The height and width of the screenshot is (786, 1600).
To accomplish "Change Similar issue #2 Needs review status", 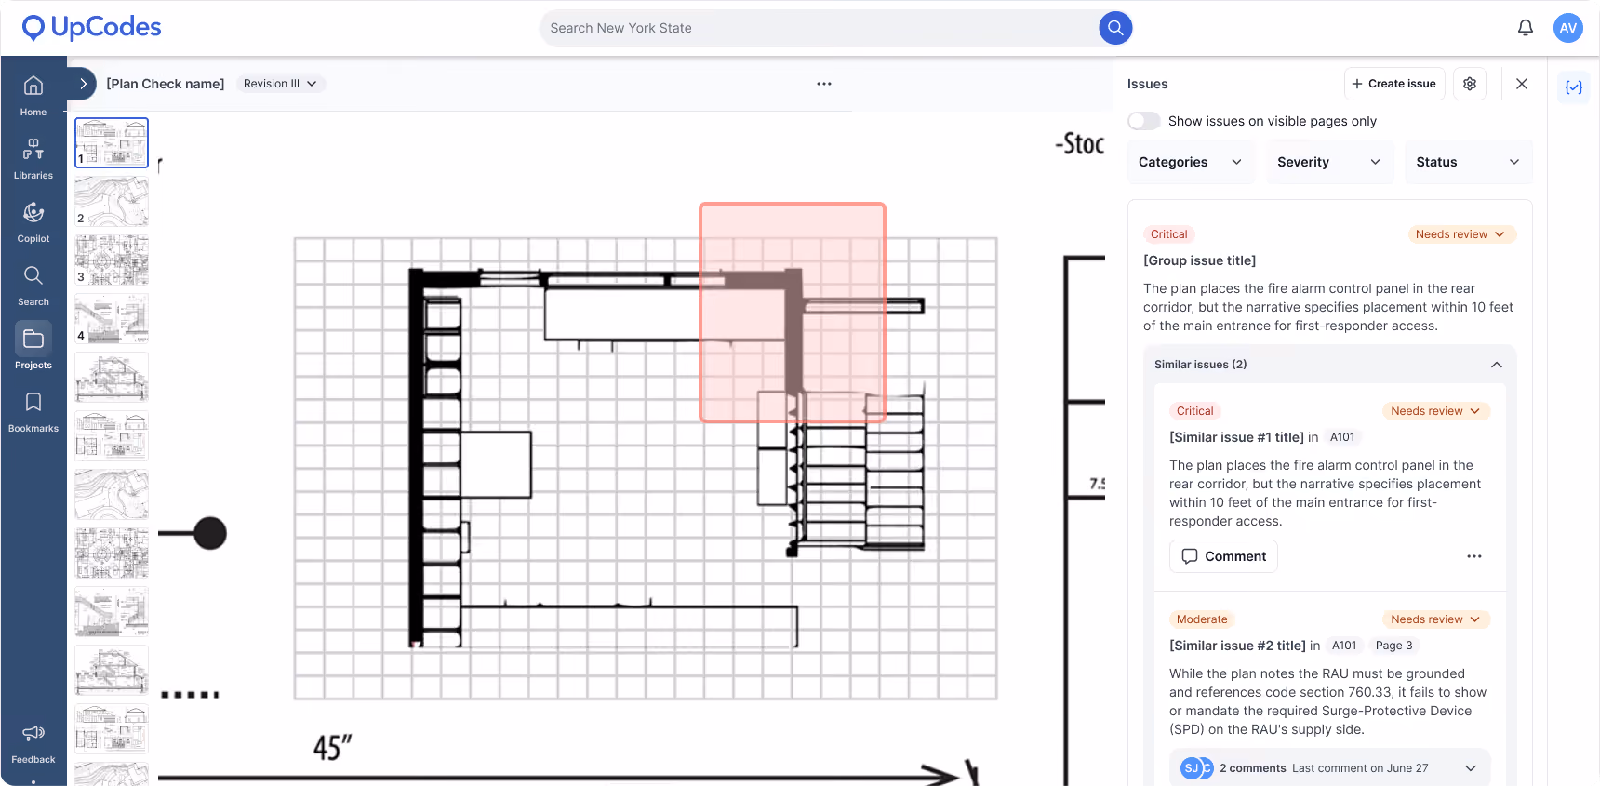I will click(1436, 619).
